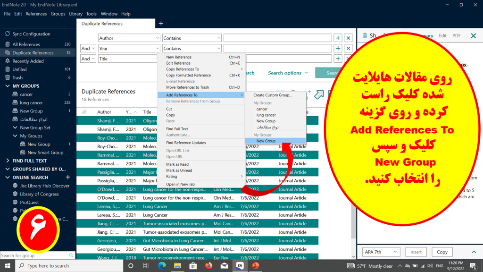This screenshot has width=483, height=272.
Task: Open the Windows Start menu
Action: coord(8,265)
